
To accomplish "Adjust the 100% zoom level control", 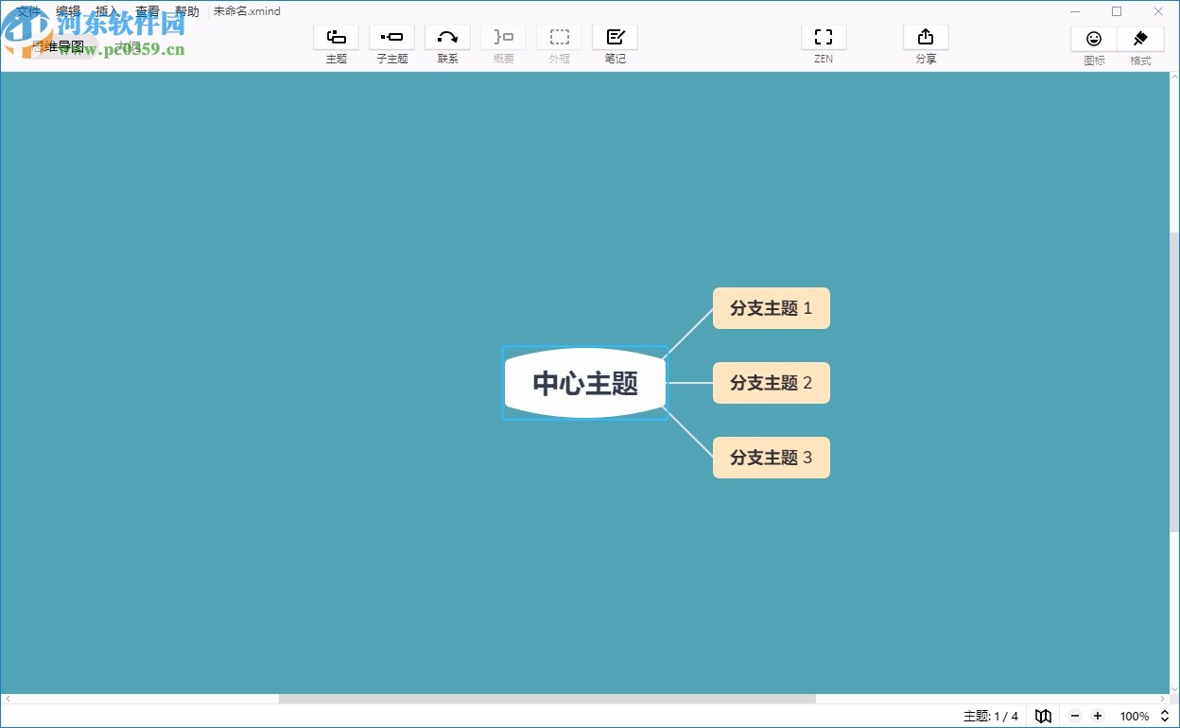I will point(1134,716).
